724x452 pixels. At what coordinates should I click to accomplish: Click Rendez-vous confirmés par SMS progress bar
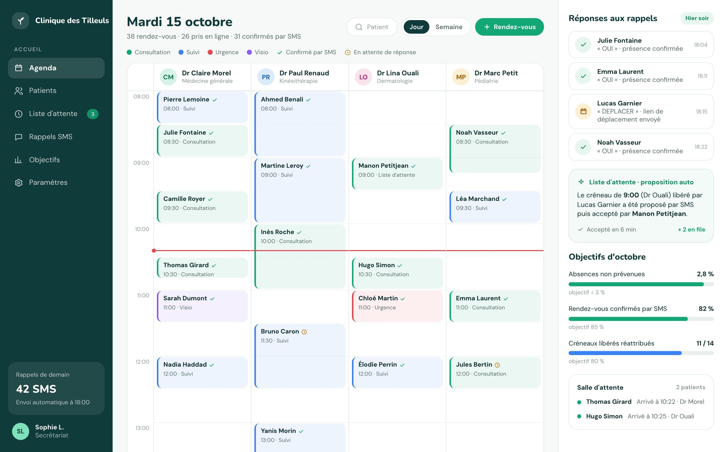(x=641, y=319)
